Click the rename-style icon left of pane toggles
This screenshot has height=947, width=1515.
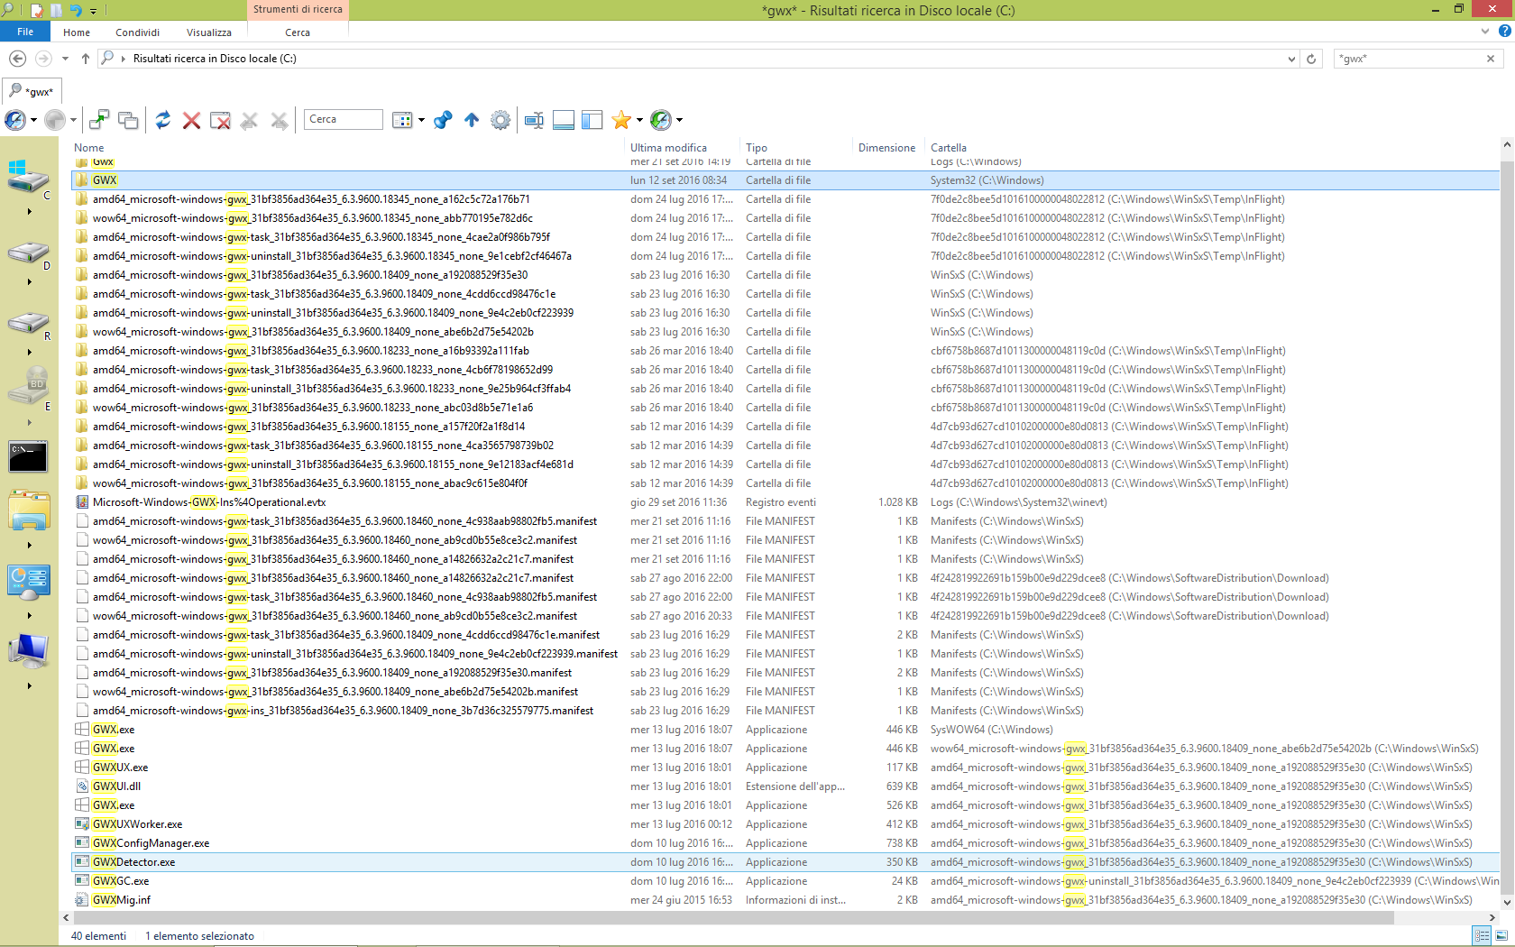534,120
